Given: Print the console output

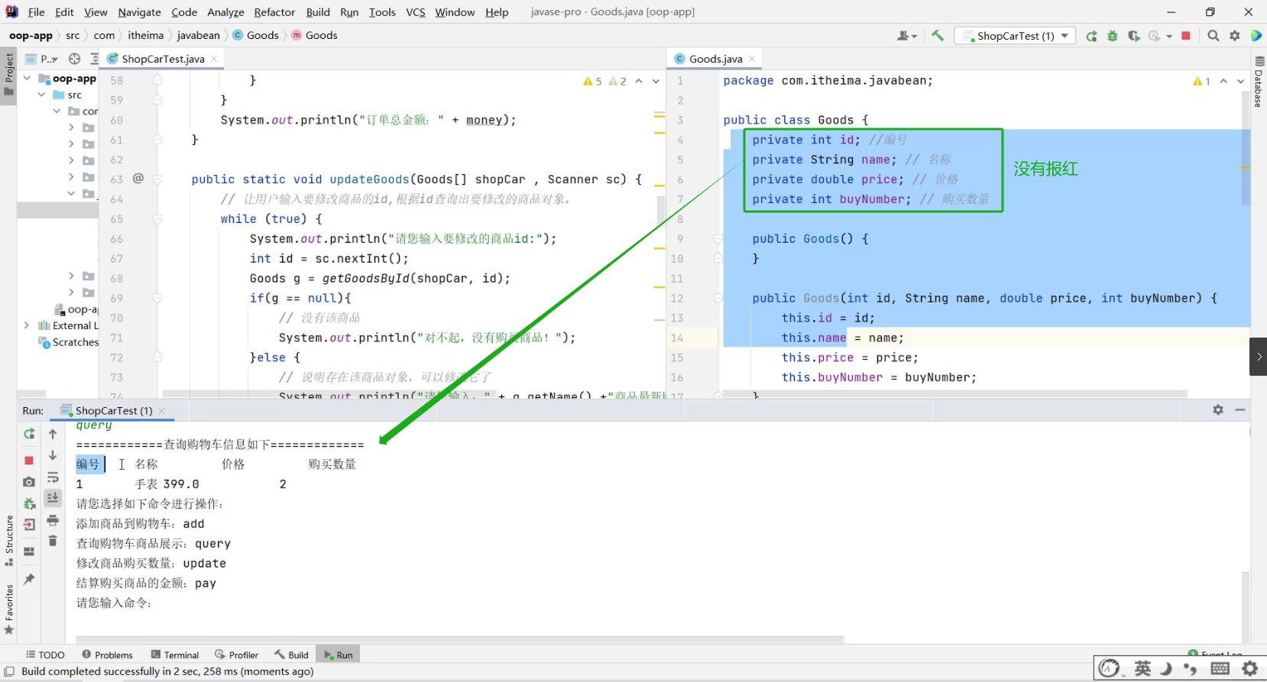Looking at the screenshot, I should pyautogui.click(x=53, y=520).
